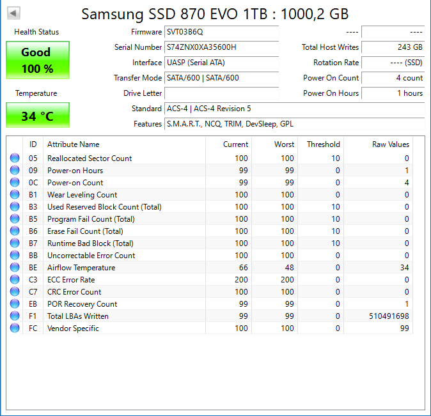
Task: Click status orb beside Power-on Hours
Action: pos(15,171)
